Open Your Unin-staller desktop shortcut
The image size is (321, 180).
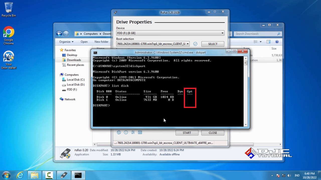click(x=9, y=60)
